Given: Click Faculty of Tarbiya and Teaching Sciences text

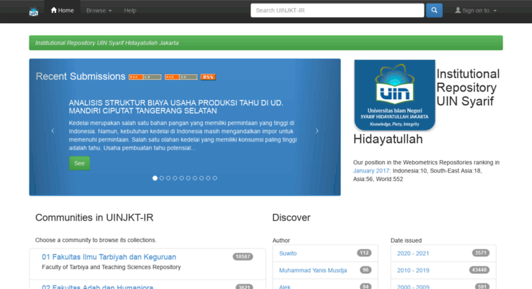Looking at the screenshot, I should [112, 267].
